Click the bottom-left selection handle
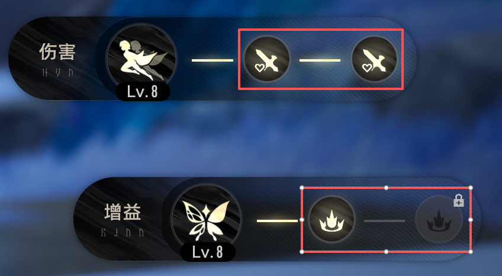 (x=301, y=252)
